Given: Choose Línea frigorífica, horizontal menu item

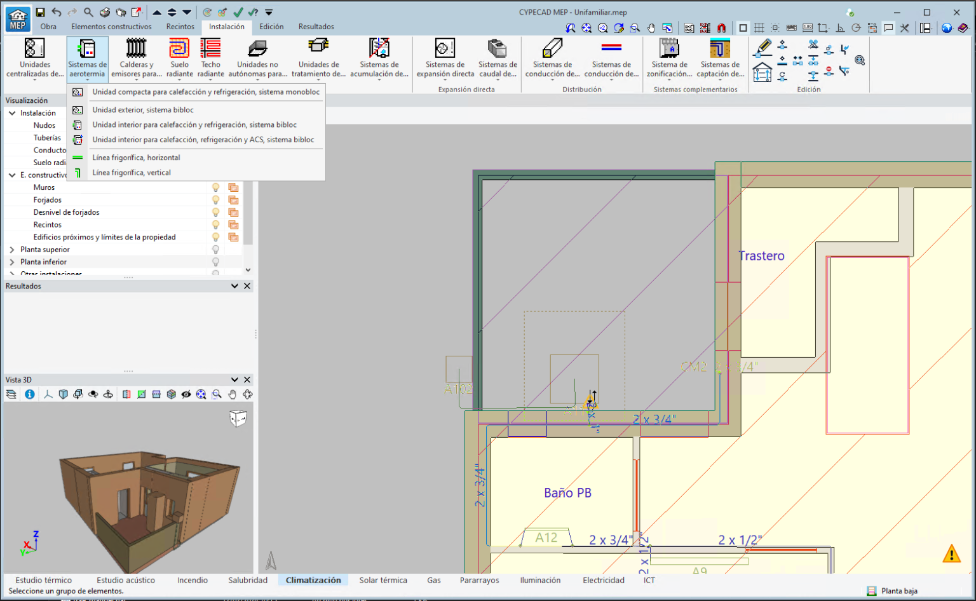Looking at the screenshot, I should [x=136, y=158].
